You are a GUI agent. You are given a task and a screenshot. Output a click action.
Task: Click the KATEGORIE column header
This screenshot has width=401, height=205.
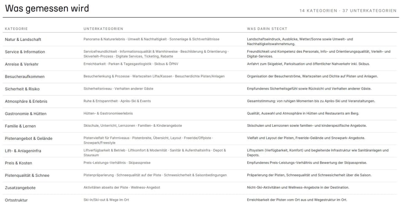[16, 29]
